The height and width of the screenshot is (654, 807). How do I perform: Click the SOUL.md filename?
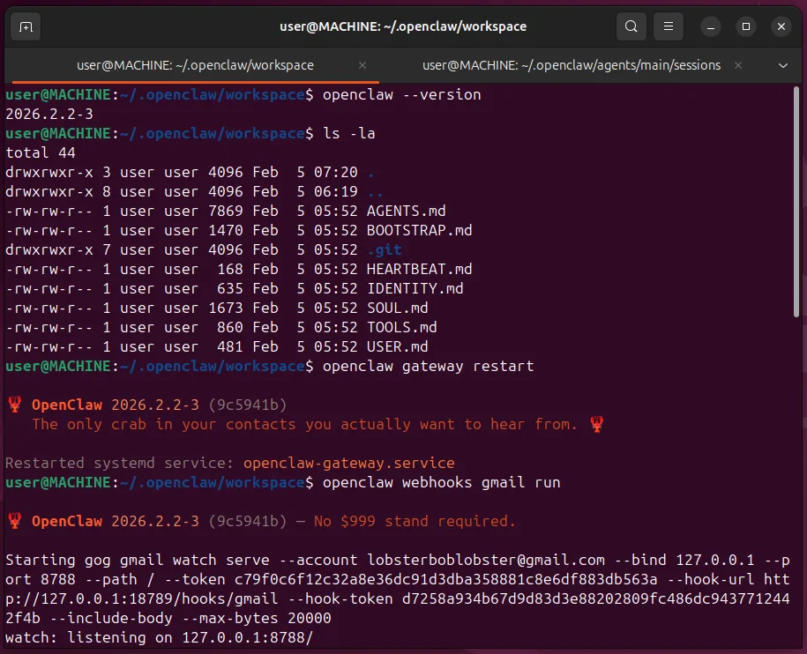coord(397,308)
